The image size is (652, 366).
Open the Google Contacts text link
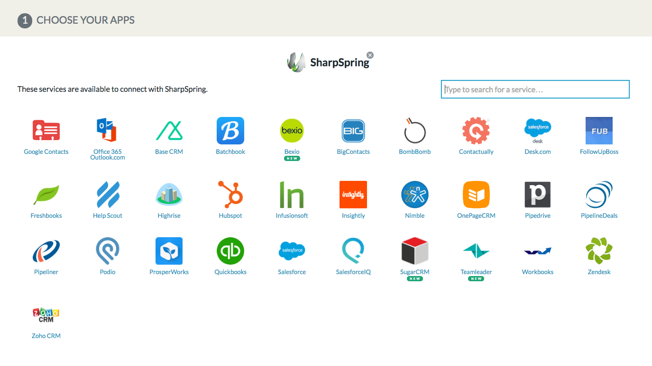coord(46,152)
